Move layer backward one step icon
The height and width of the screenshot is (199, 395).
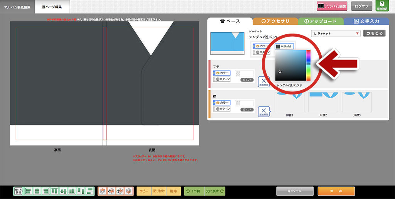[120, 191]
